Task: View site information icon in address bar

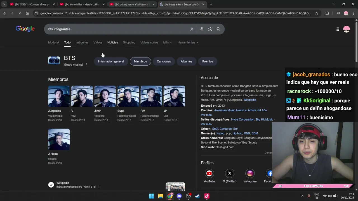Action: [x=36, y=13]
